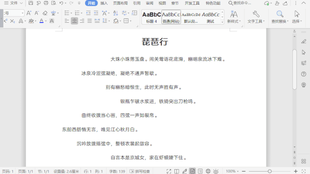Image resolution: width=310 pixels, height=174 pixels.
Task: Open the 特色功能 tab
Action: [213, 3]
